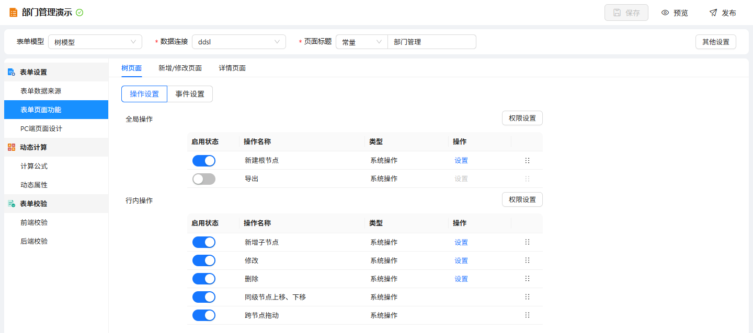Click drag handle for 导出 row
This screenshot has height=333, width=753.
click(527, 179)
